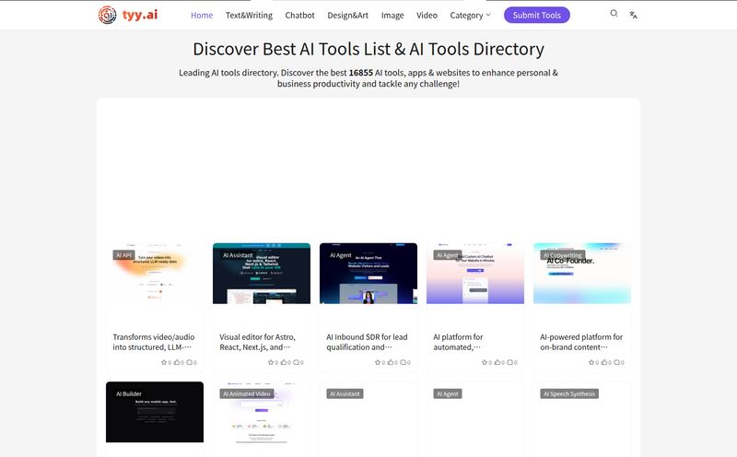Open the Chatbot nav item

click(300, 16)
